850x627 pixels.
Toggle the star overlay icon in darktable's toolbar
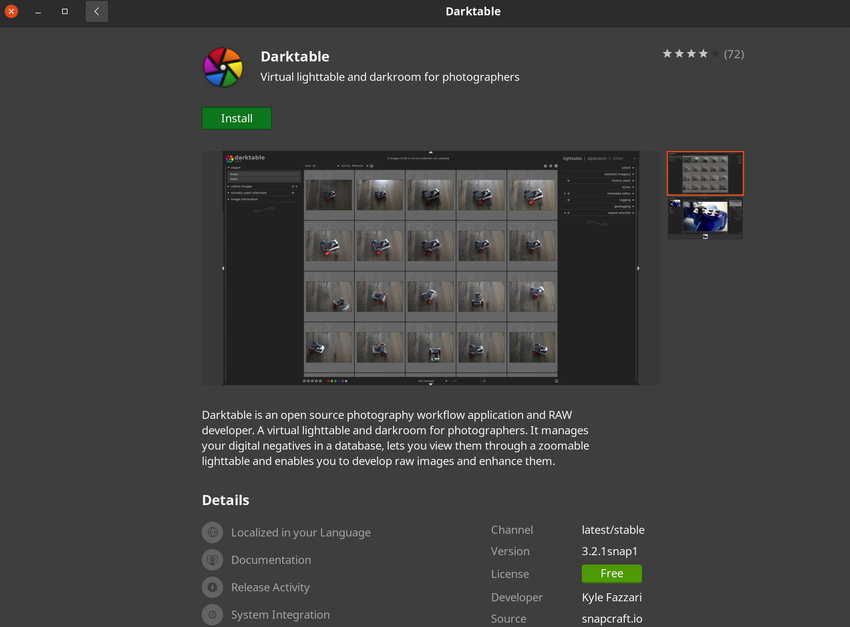coord(551,166)
